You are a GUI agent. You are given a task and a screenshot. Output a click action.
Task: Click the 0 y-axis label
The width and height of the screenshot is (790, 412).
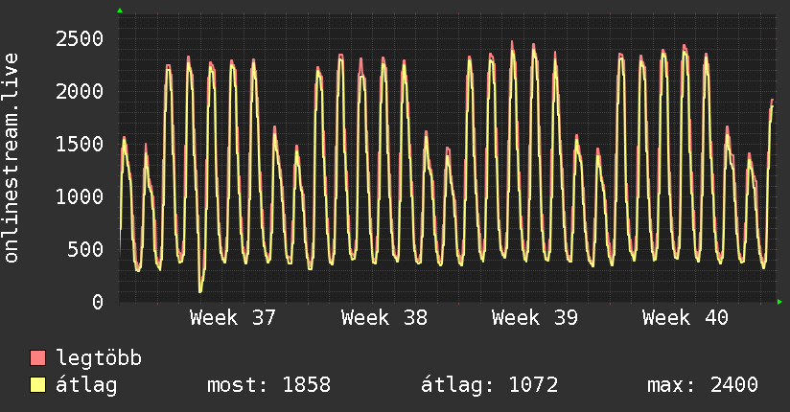98,302
